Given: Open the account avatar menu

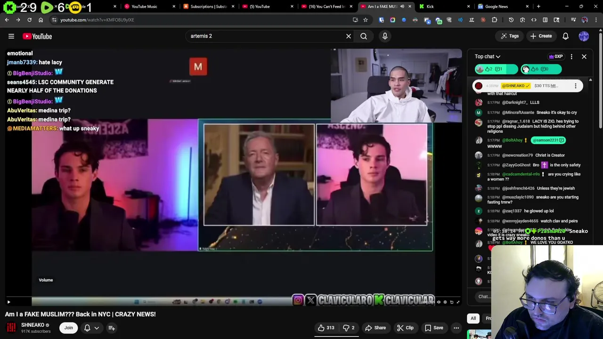Looking at the screenshot, I should [x=584, y=36].
